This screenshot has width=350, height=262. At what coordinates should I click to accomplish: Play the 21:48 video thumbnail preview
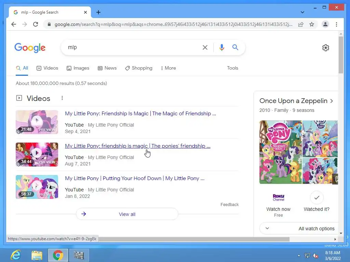37,122
